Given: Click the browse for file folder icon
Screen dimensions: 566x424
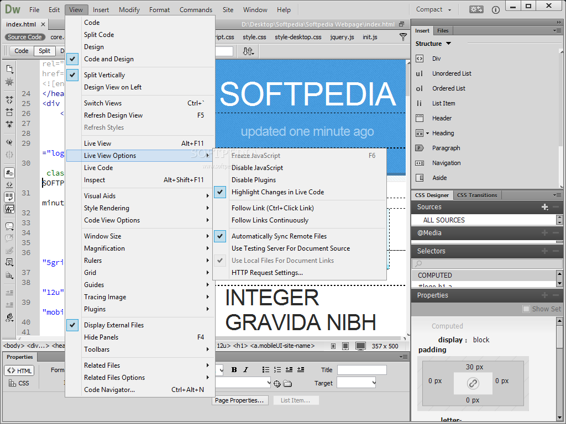Looking at the screenshot, I should click(287, 384).
